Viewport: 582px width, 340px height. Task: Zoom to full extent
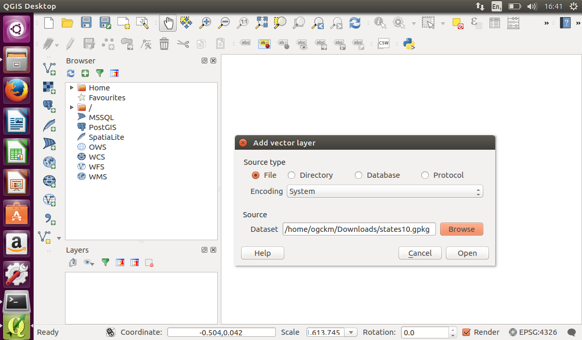(x=261, y=23)
